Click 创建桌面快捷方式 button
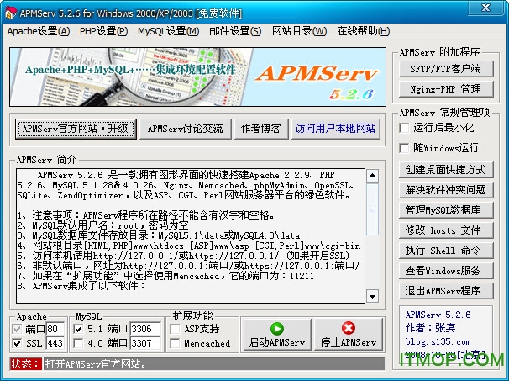Viewport: 509px width, 381px height. point(446,170)
